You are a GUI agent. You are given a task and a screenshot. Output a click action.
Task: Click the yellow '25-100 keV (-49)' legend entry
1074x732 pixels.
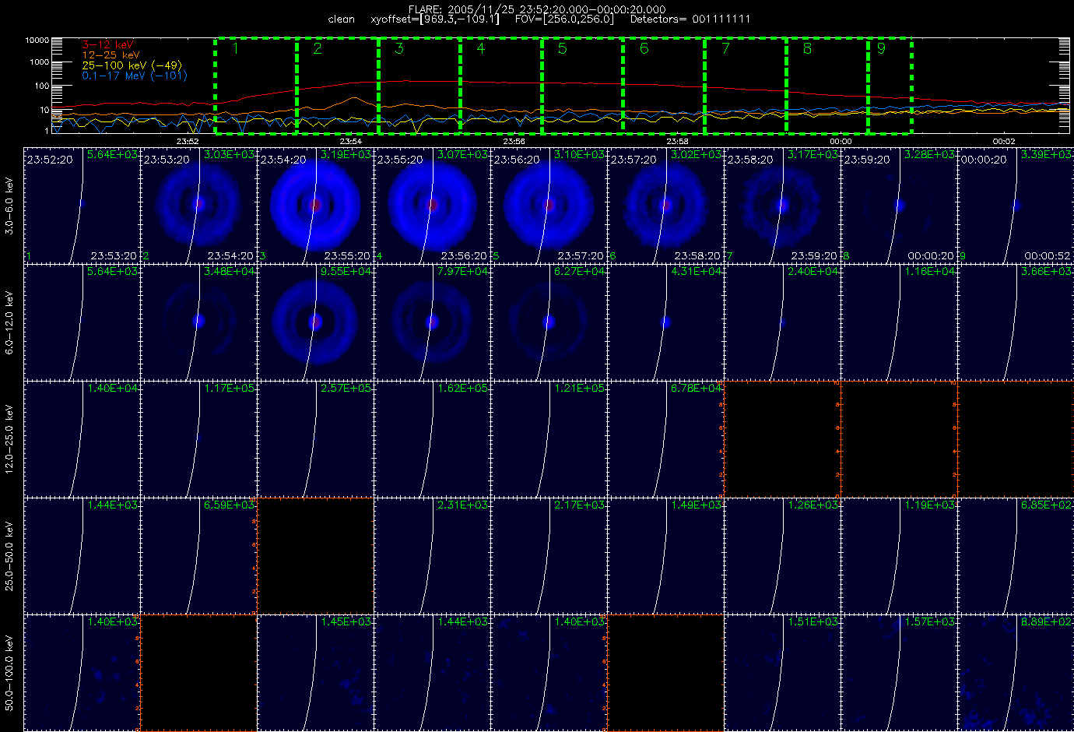pos(132,65)
